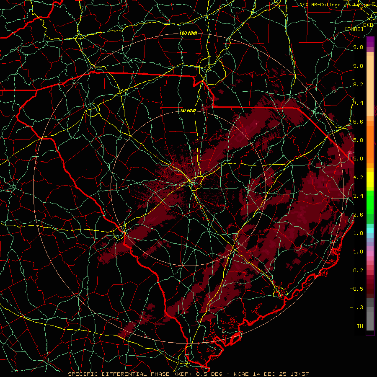Click the 6.6 value on the color scale
This screenshot has height=377, width=377.
[x=358, y=121]
